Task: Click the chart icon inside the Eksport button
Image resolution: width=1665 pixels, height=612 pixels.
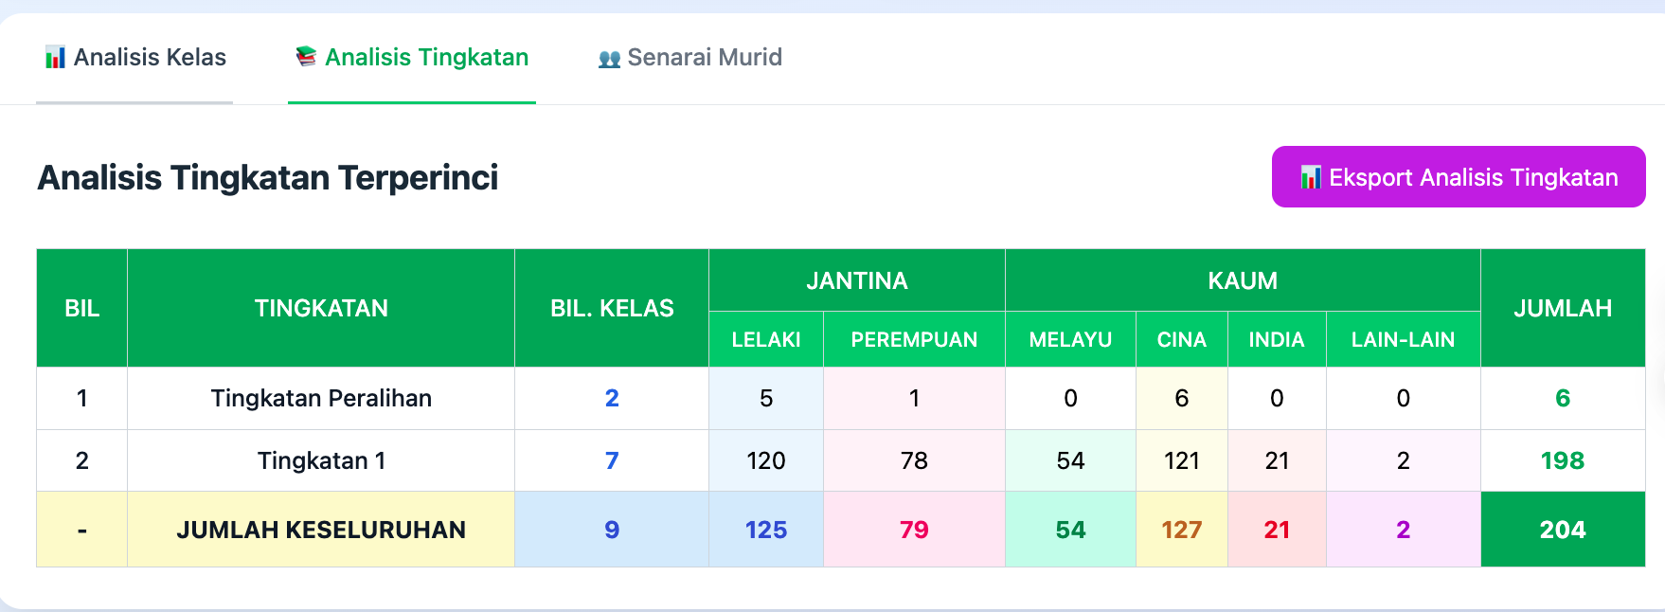Action: [1311, 177]
